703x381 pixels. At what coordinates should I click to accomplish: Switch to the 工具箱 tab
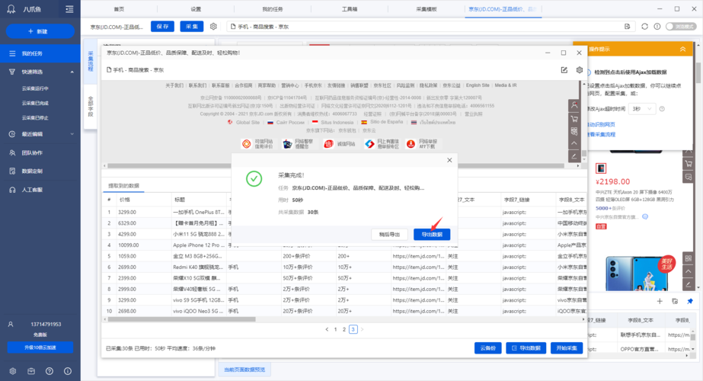pyautogui.click(x=350, y=9)
